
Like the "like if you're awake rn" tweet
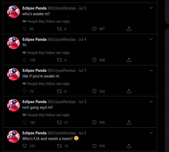click(x=94, y=91)
